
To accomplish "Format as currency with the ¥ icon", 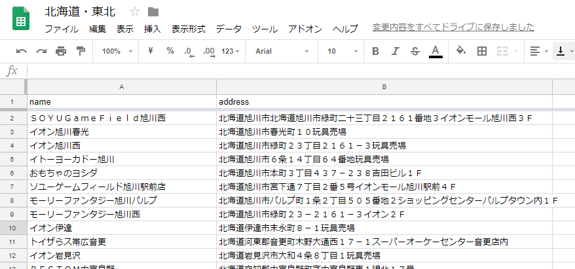I will tap(150, 51).
